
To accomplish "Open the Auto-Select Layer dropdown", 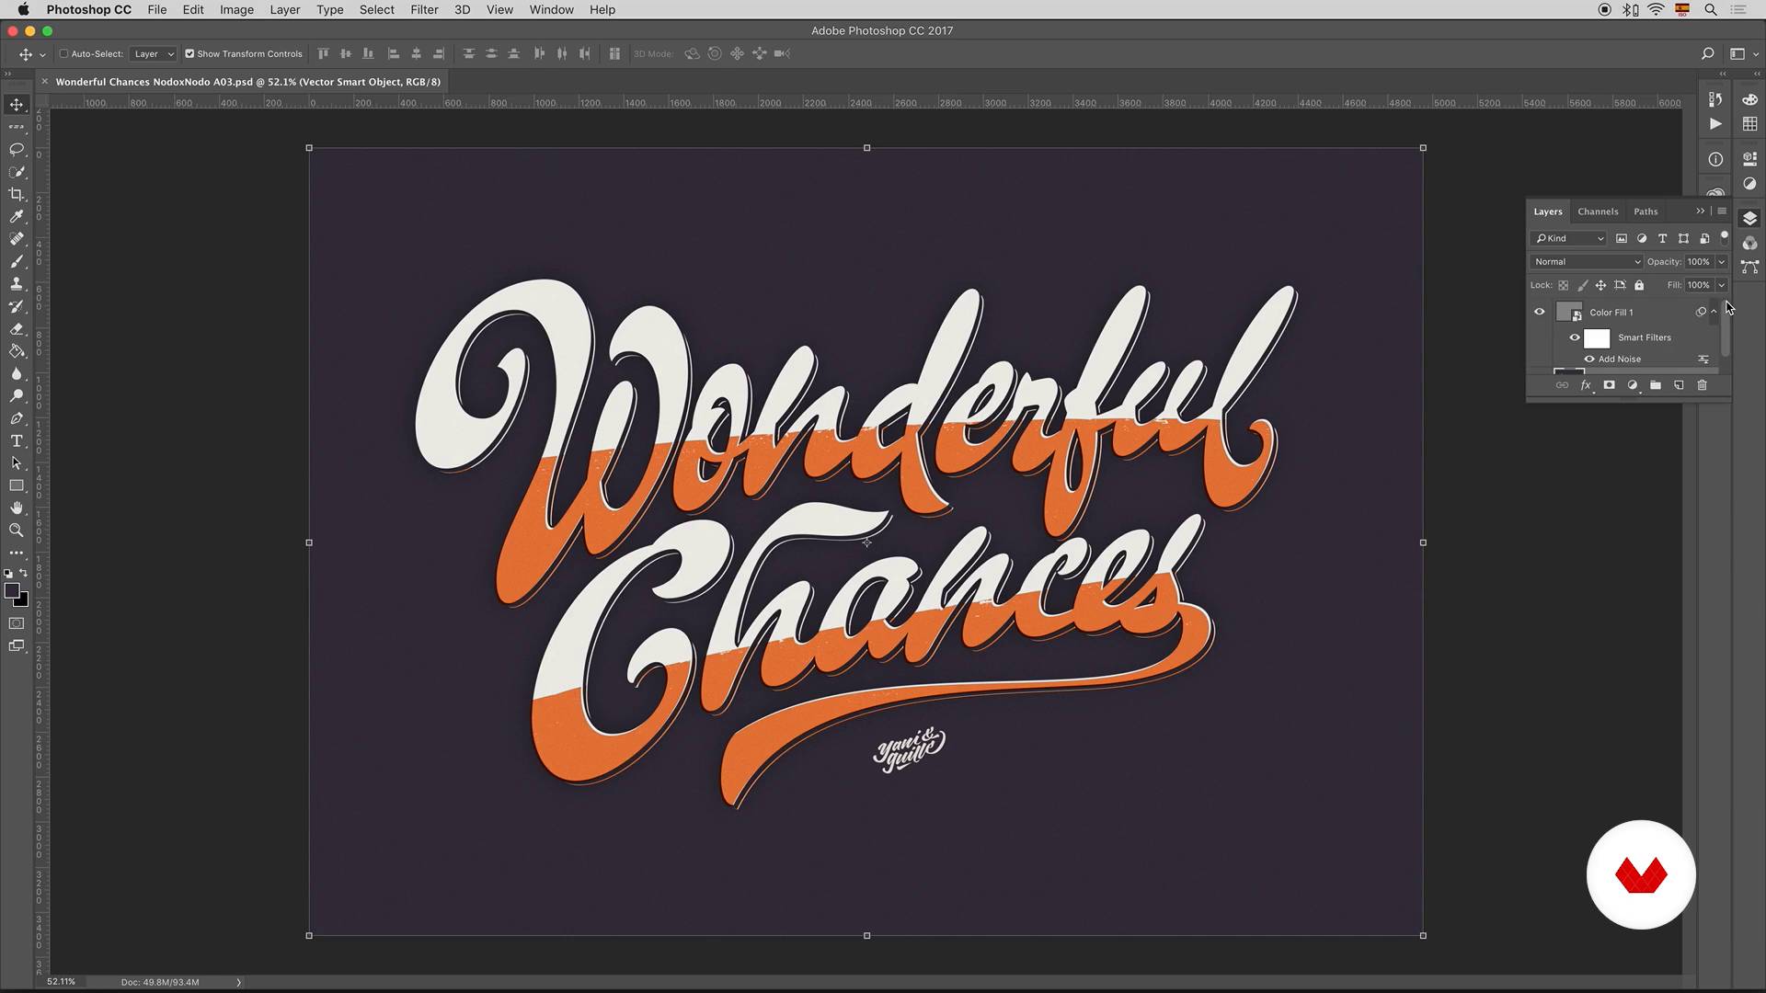I will pos(153,53).
